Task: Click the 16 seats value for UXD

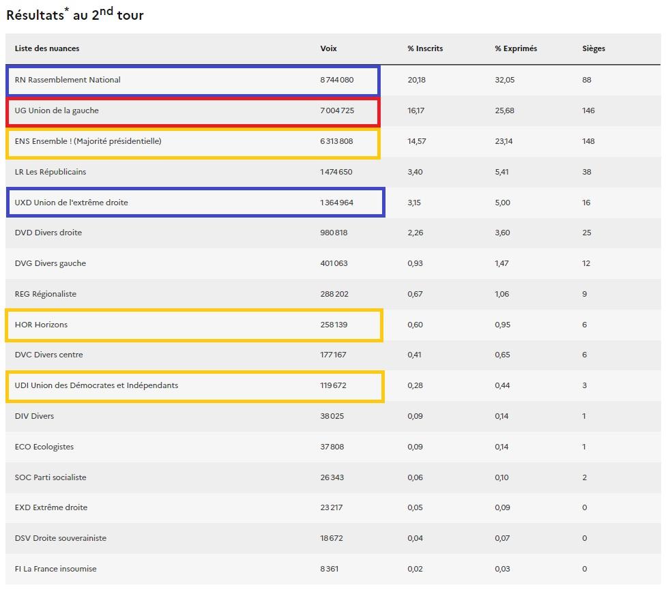Action: (x=586, y=203)
